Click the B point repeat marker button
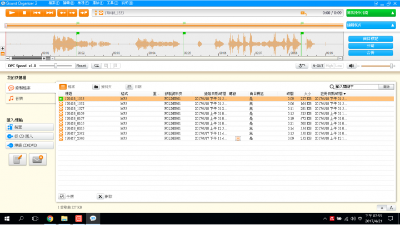The width and height of the screenshot is (400, 225). (116, 66)
